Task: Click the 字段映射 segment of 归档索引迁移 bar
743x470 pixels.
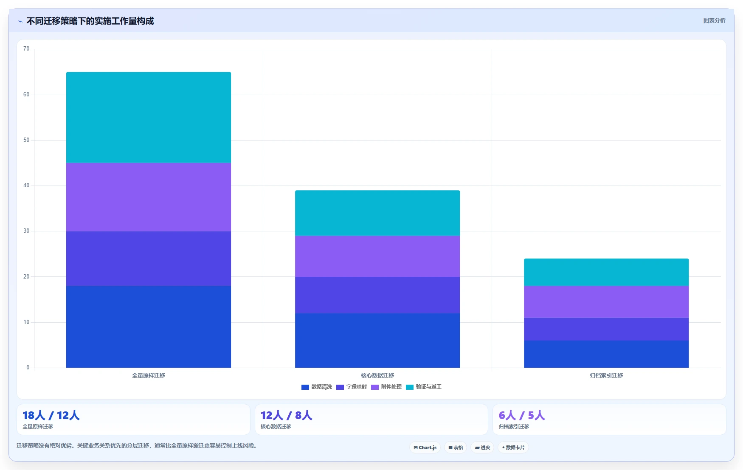Action: tap(606, 329)
